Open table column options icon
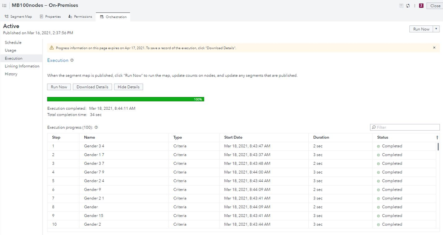 coord(437,138)
